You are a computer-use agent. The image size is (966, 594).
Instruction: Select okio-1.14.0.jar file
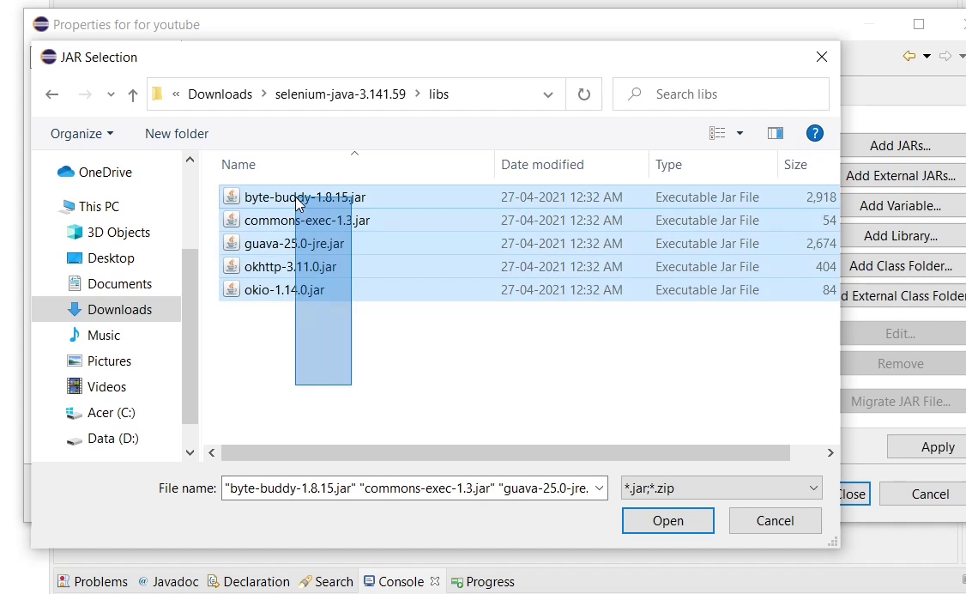tap(528, 289)
